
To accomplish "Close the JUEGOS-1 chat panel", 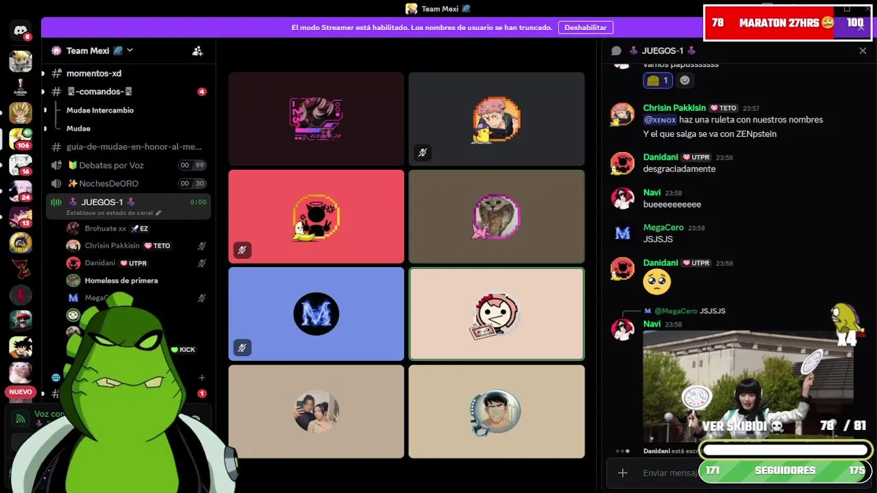I will pyautogui.click(x=863, y=51).
